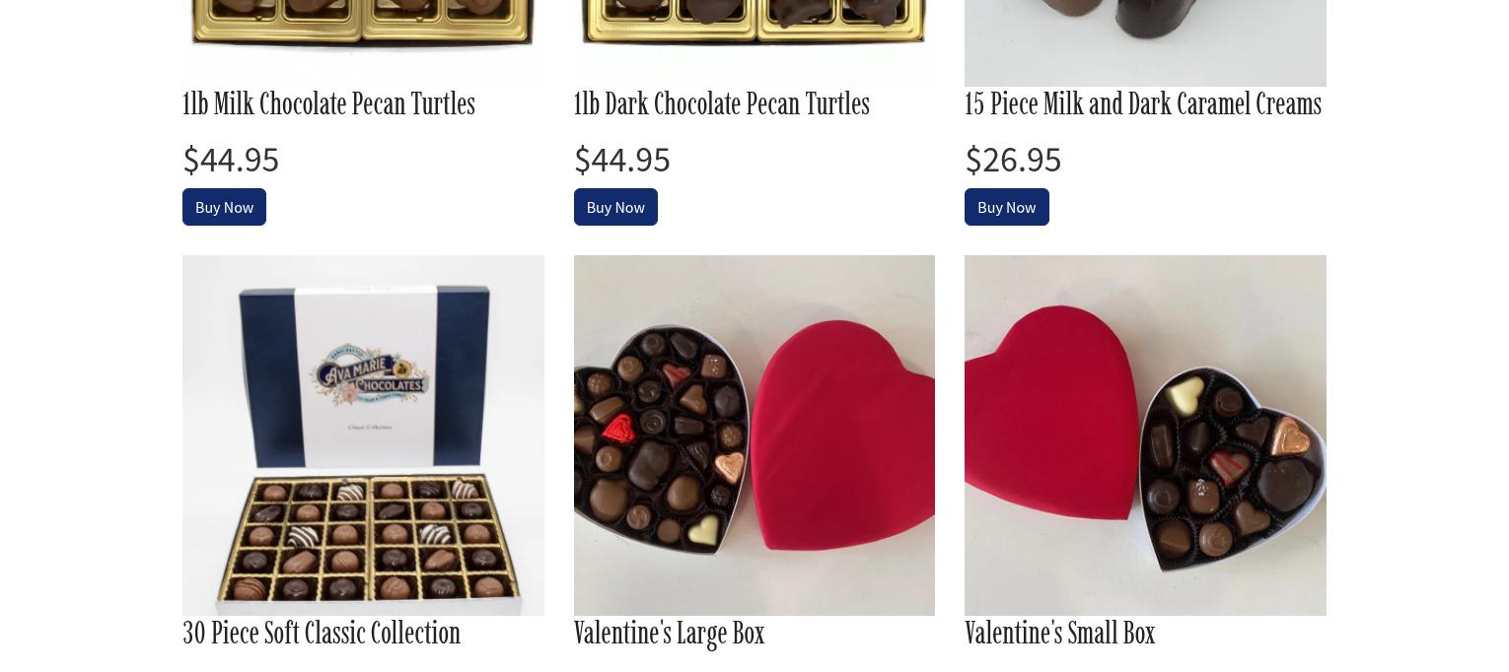Open the 1lb Dark Chocolate Pecan Turtles title
This screenshot has width=1509, height=672.
point(721,104)
